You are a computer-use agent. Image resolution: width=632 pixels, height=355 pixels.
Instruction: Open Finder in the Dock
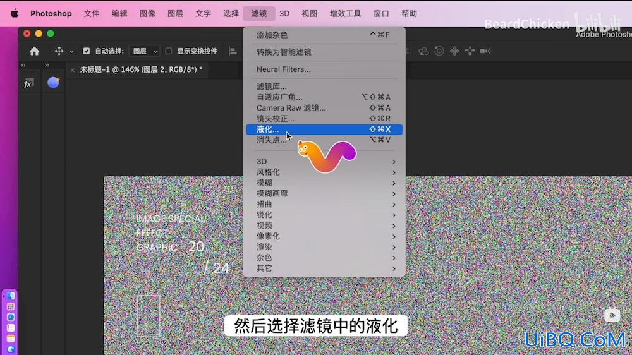11,296
